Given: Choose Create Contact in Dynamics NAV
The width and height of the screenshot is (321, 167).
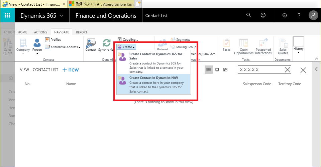Looking at the screenshot, I should (x=153, y=84).
